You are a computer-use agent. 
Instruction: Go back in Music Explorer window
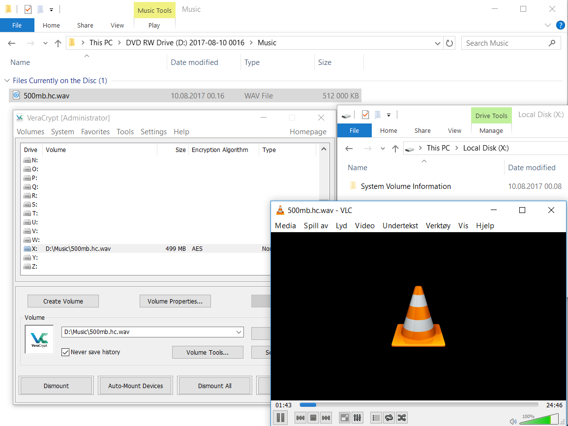pos(12,43)
